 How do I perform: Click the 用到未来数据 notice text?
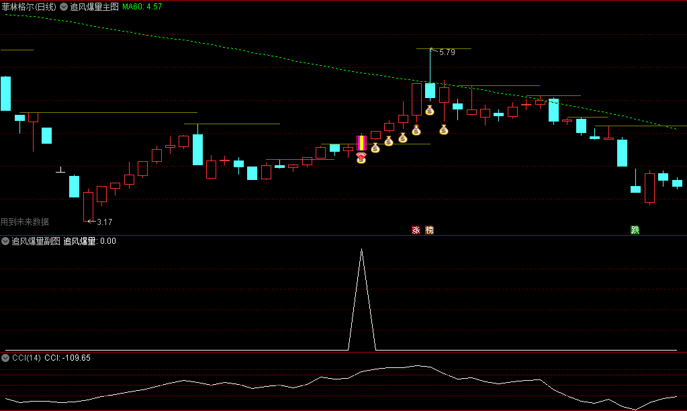tap(25, 222)
